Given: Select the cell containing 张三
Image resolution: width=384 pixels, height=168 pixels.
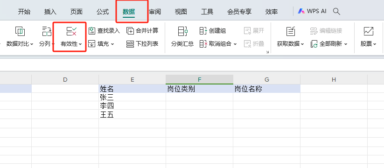Looking at the screenshot, I should tap(132, 97).
